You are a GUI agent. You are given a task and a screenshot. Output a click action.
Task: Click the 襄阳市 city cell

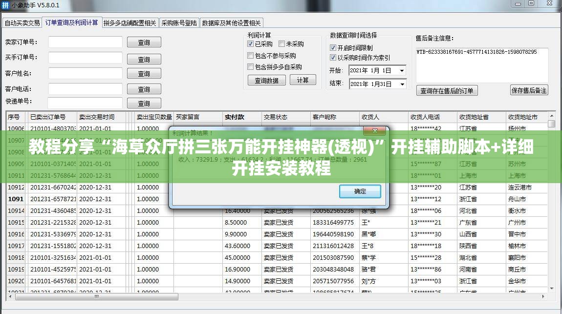click(x=526, y=257)
